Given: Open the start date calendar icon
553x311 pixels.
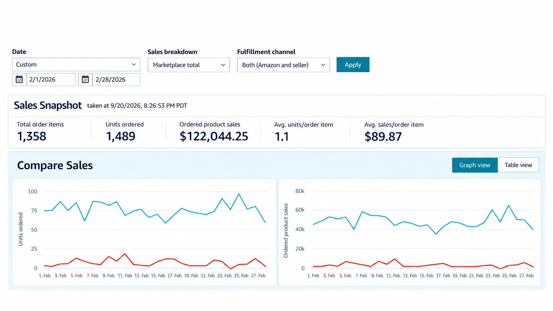Looking at the screenshot, I should pos(19,79).
